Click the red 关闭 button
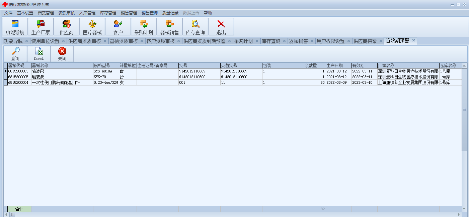 tap(62, 54)
